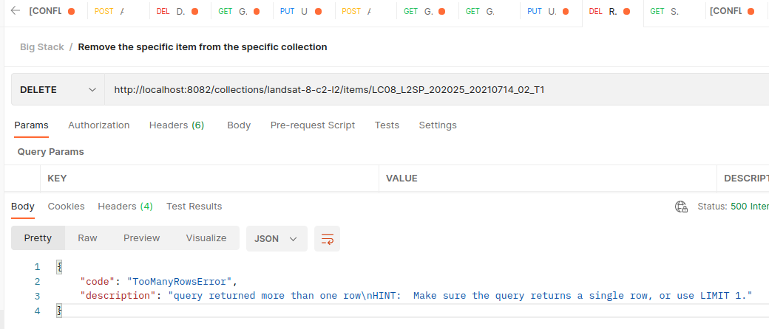Open the Authorization tab
This screenshot has height=329, width=769.
(x=98, y=125)
